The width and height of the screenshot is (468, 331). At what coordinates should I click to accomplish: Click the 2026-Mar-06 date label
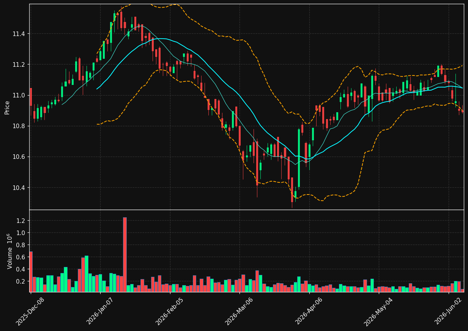240,311
